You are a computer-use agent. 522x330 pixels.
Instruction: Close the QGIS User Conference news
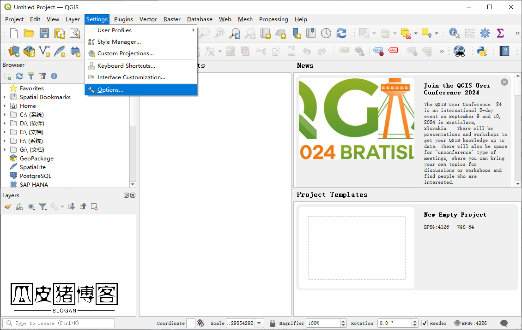[x=504, y=82]
